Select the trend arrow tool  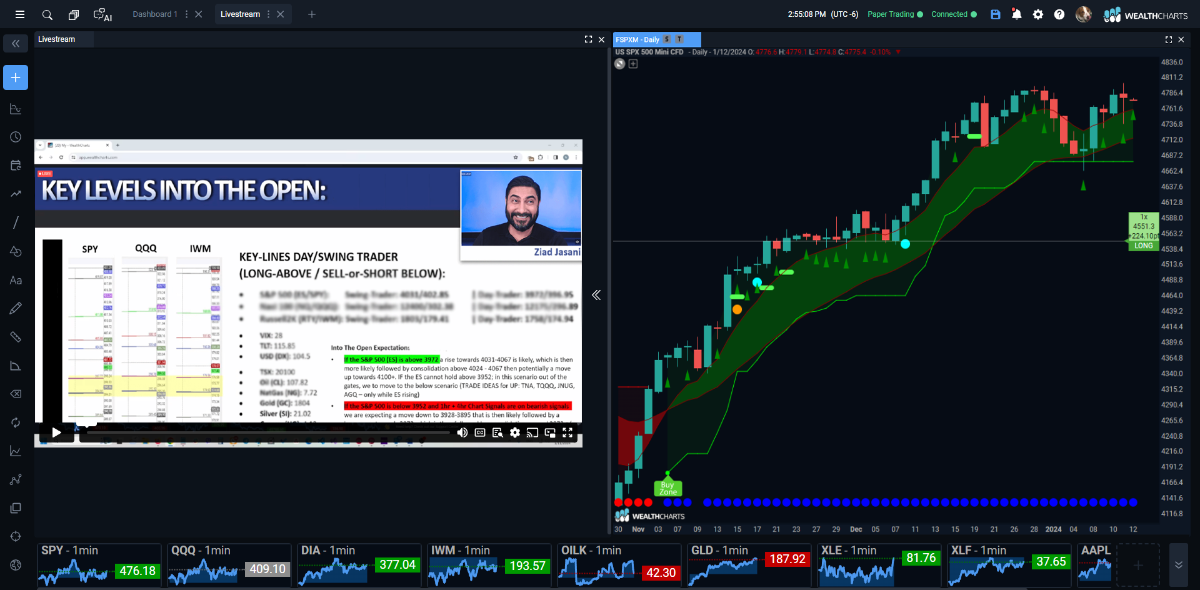pyautogui.click(x=16, y=194)
